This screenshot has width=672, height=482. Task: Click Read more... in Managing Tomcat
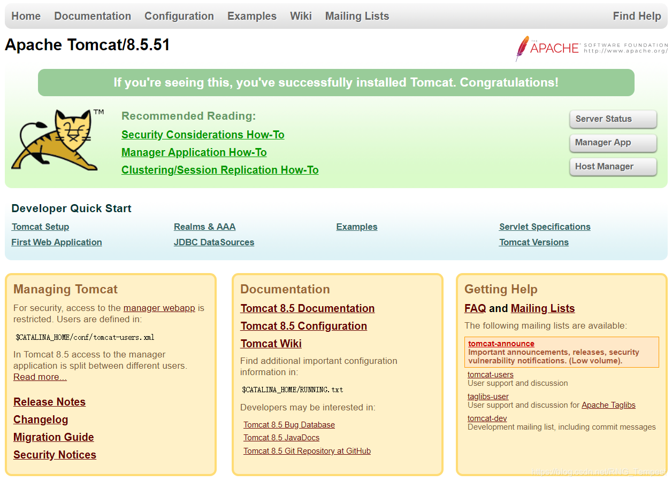pos(40,377)
